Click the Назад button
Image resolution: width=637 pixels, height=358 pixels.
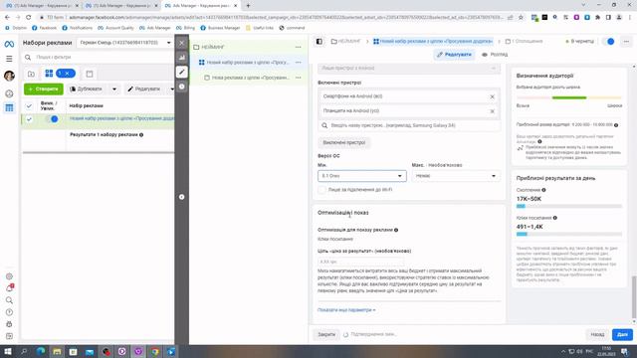pos(597,334)
